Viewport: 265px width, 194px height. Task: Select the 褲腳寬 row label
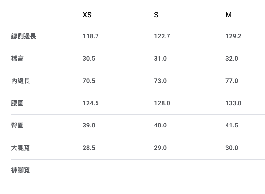pos(21,170)
